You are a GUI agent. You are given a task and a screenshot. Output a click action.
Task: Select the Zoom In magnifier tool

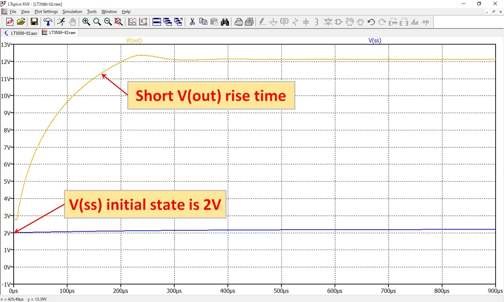click(86, 22)
